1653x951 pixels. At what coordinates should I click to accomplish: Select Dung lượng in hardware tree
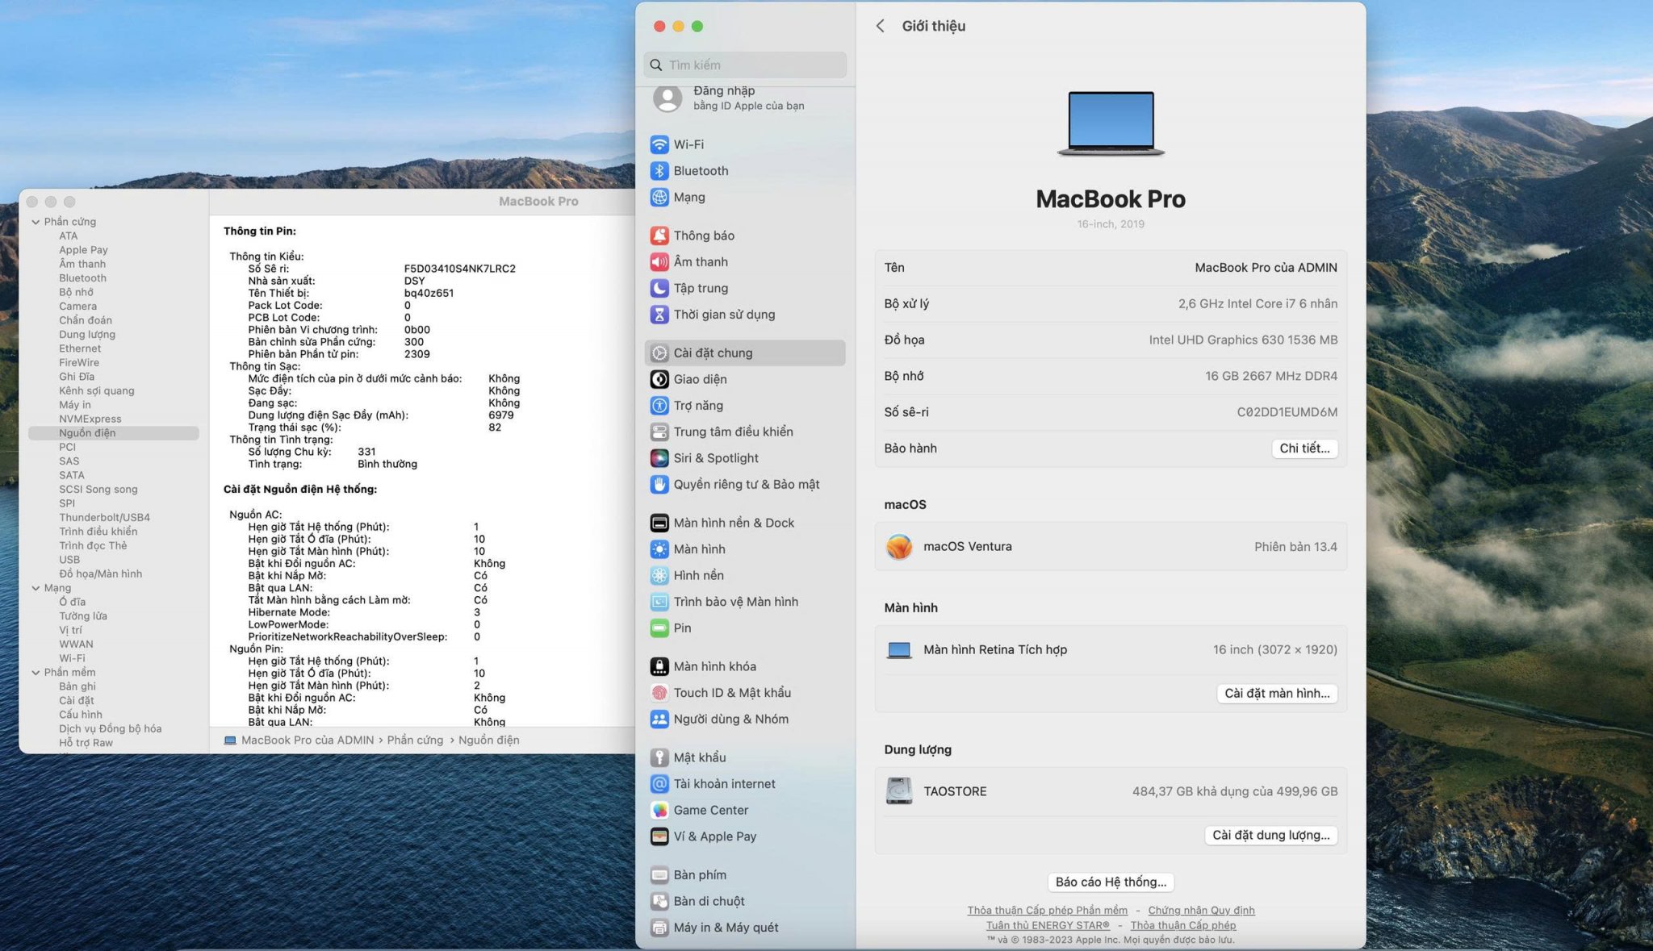tap(87, 335)
